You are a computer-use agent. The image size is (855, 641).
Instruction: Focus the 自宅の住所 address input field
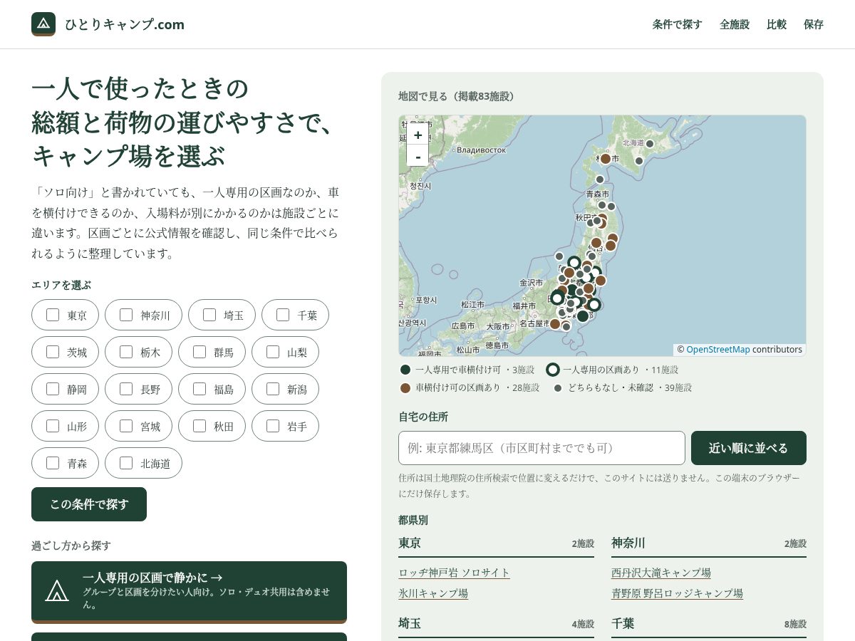(x=541, y=448)
